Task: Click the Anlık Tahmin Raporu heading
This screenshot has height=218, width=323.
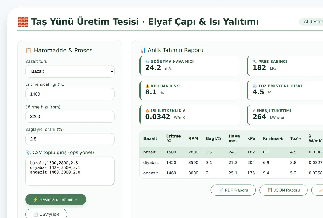Action: point(175,50)
